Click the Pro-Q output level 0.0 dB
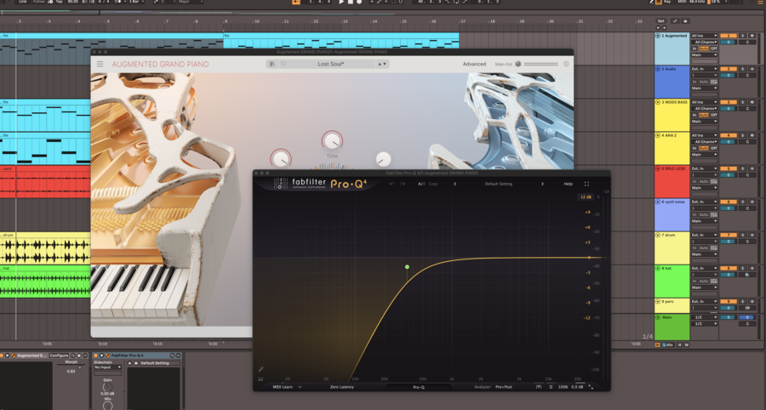This screenshot has width=766, height=410. pos(577,387)
